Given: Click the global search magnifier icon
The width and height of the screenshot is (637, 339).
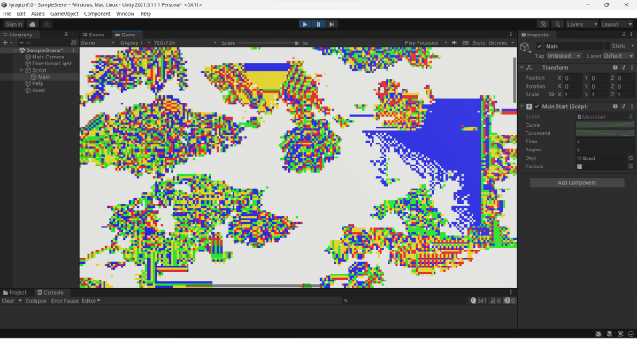Looking at the screenshot, I should pos(557,25).
